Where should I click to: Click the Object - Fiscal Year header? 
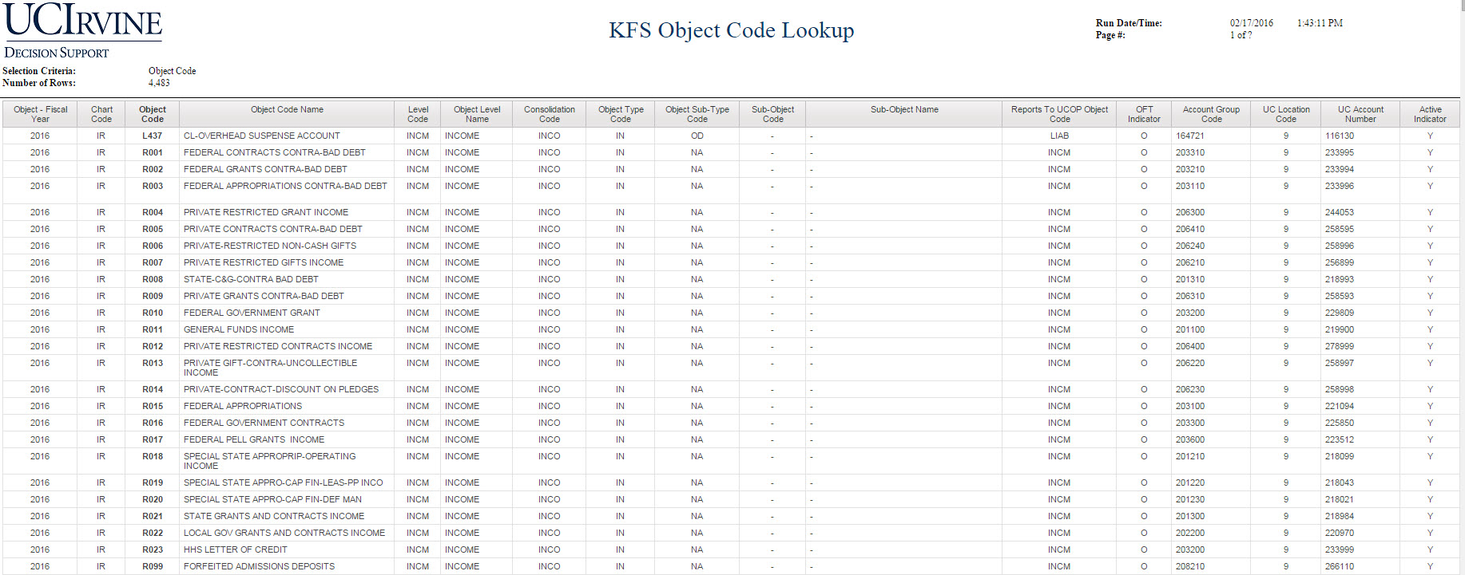pyautogui.click(x=40, y=114)
